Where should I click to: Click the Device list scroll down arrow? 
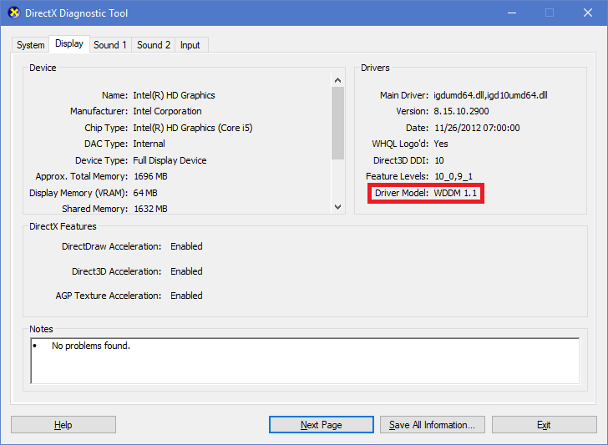[x=337, y=206]
